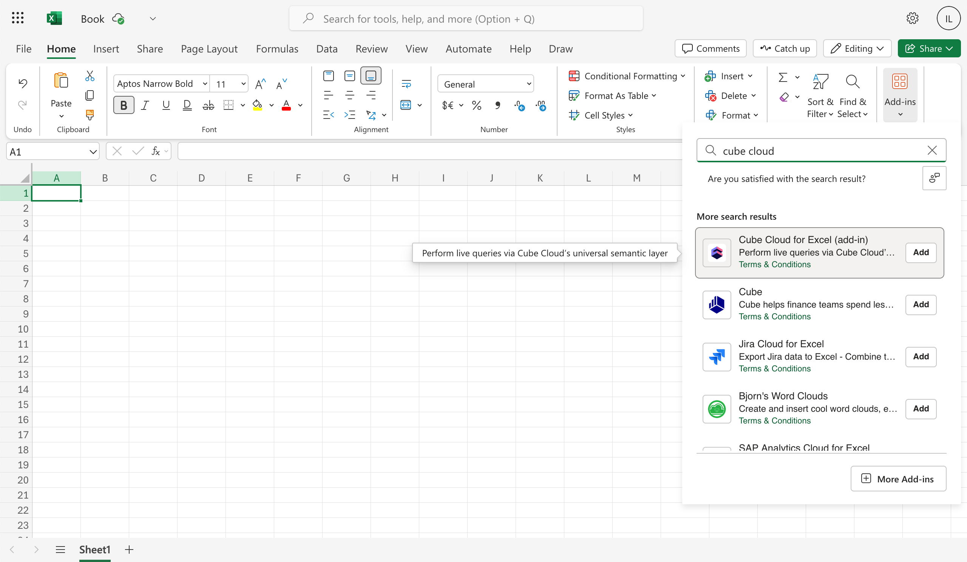This screenshot has height=562, width=967.
Task: Add the Cube Cloud for Excel add-in
Action: (x=921, y=252)
